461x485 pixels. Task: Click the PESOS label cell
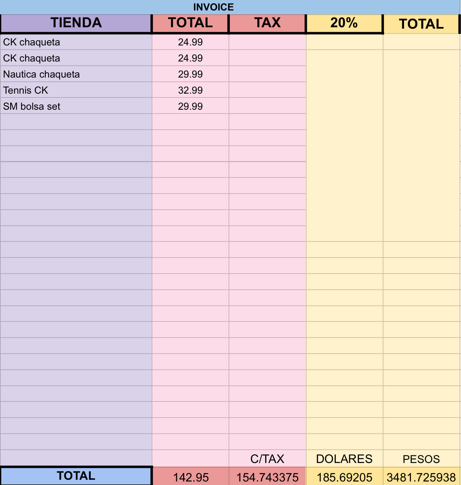coord(421,458)
